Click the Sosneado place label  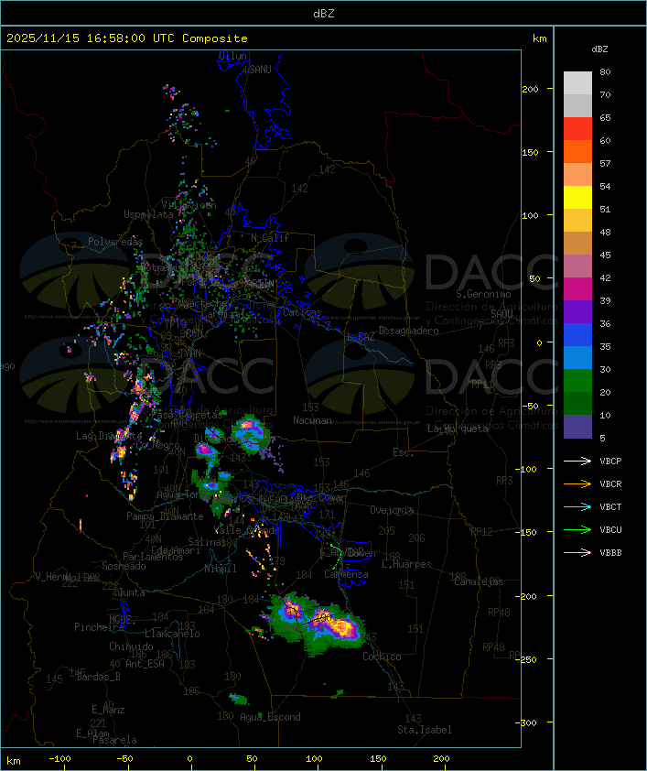[x=124, y=566]
